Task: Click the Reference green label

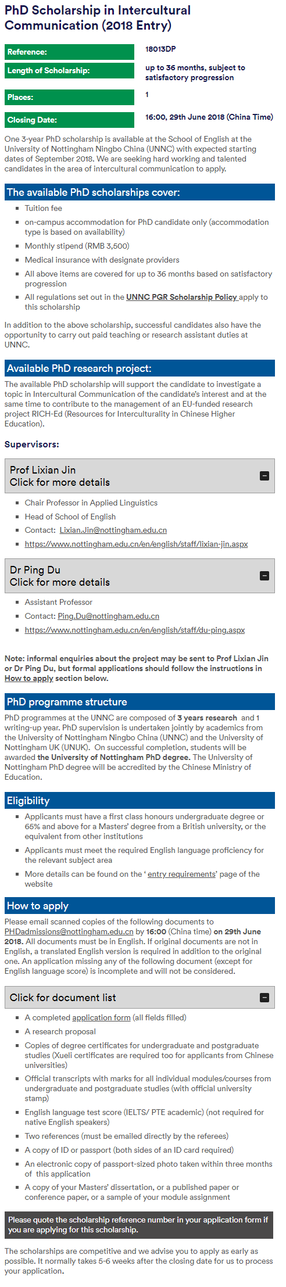Action: [69, 52]
